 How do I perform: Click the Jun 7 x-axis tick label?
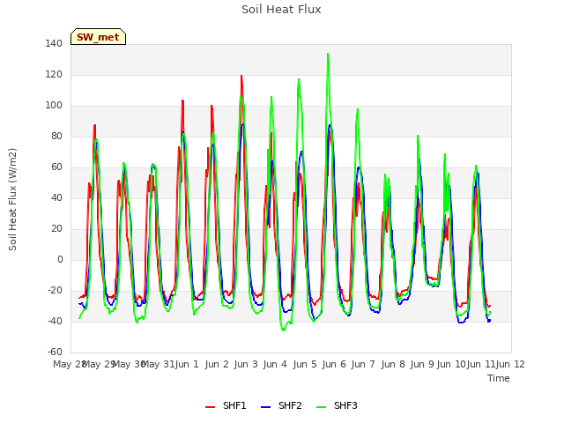click(x=363, y=364)
